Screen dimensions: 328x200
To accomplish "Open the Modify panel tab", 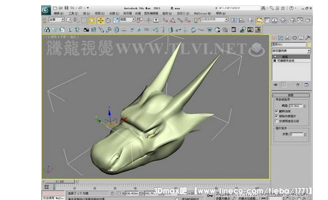I will pyautogui.click(x=280, y=37).
